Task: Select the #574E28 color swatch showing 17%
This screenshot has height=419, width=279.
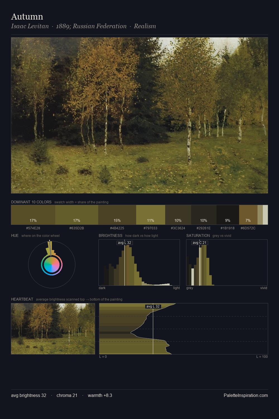Action: click(33, 215)
